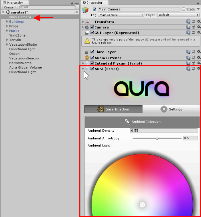The height and width of the screenshot is (217, 201).
Task: Click the Ambient Light color wheel picker
Action: [x=142, y=204]
